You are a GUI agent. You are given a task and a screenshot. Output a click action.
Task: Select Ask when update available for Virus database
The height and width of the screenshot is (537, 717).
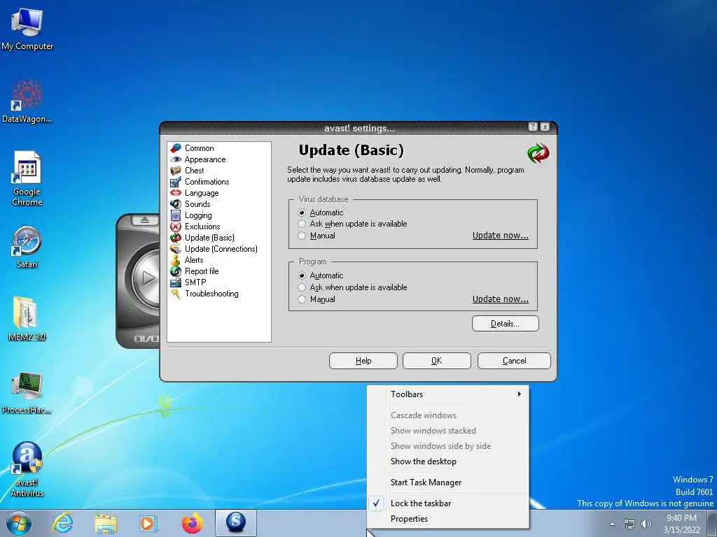[301, 224]
